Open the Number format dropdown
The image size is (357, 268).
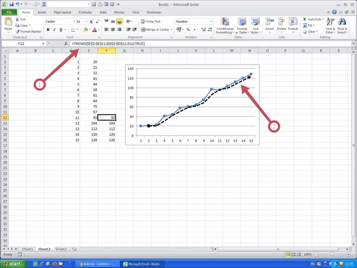tap(211, 22)
